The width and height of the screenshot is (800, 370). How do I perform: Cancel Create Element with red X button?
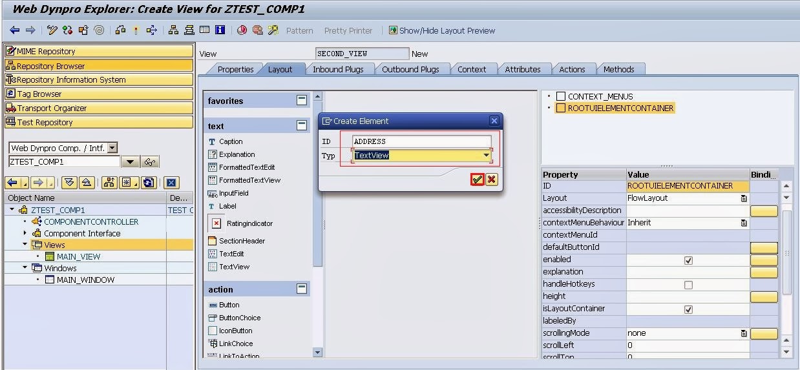(x=492, y=180)
